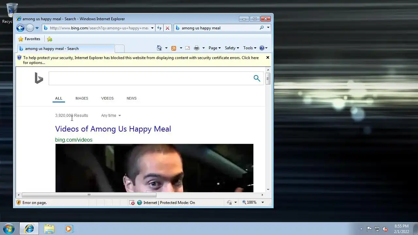418x235 pixels.
Task: Click the Print icon
Action: pos(196,48)
